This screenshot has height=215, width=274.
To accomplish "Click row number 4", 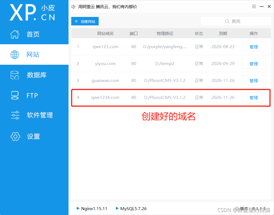I will click(x=78, y=98).
